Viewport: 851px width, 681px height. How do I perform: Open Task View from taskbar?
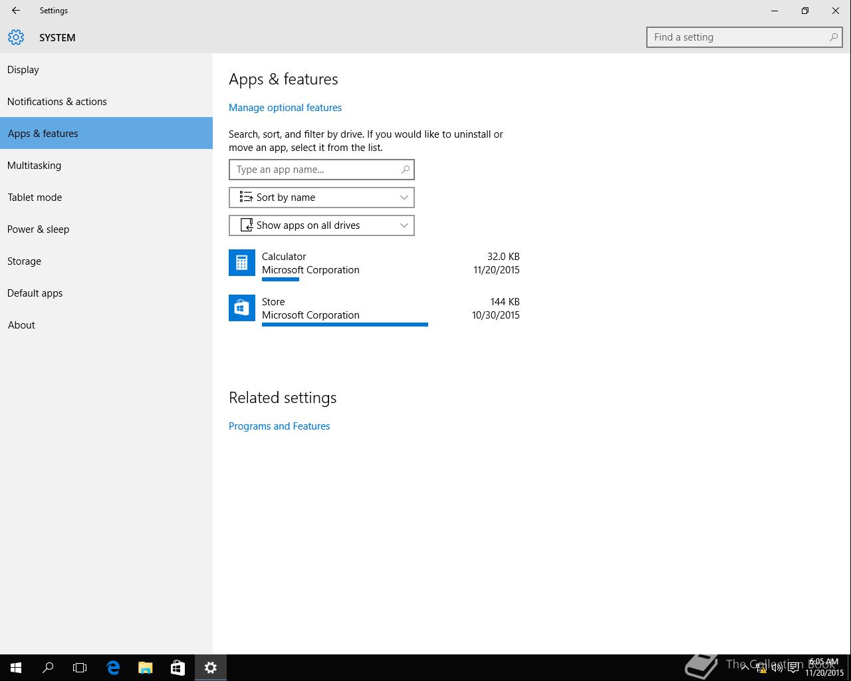click(80, 668)
